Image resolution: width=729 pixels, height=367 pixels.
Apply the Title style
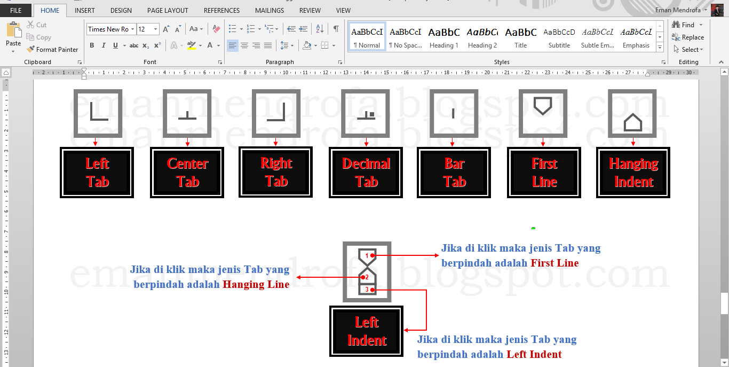coord(521,37)
